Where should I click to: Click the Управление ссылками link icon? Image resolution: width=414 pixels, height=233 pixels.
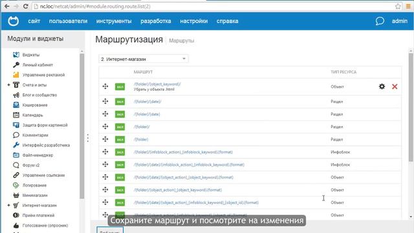tap(16, 175)
